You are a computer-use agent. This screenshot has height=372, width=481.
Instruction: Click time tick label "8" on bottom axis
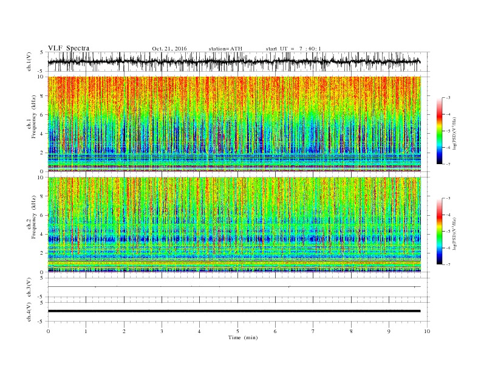tap(351, 331)
